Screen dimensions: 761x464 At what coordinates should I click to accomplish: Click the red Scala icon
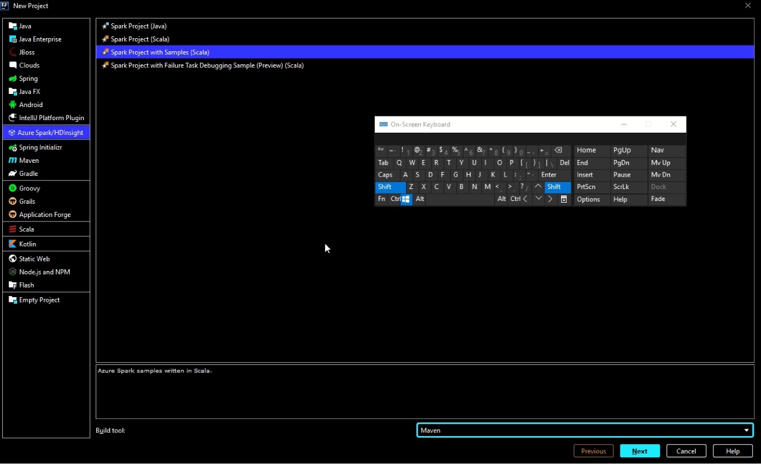[13, 229]
